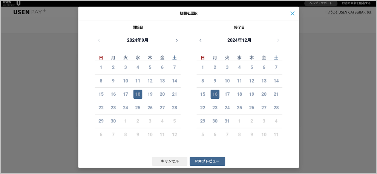Click the 2024年12月 month heading

click(239, 40)
